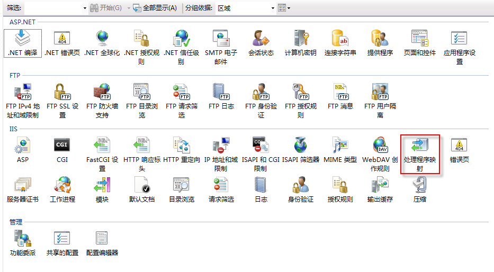
Task: Click the FTP group header
Action: tap(15, 76)
